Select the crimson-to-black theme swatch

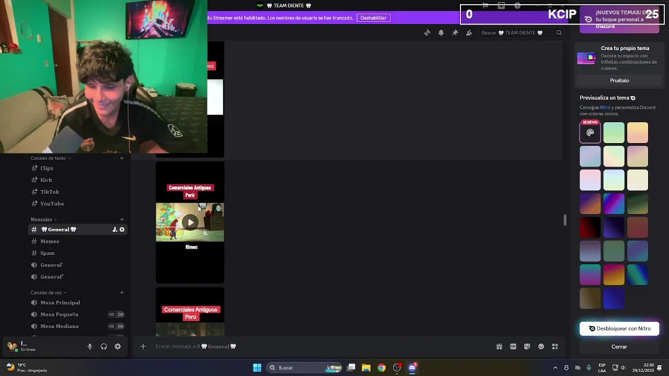590,227
